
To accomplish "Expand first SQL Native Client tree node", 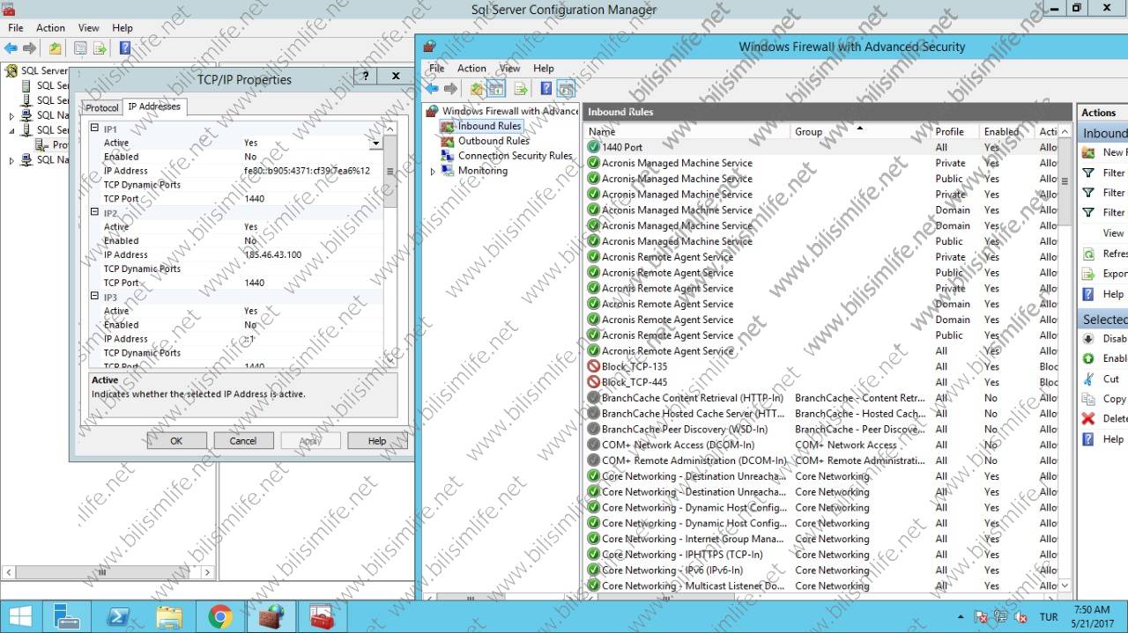I will 11,115.
